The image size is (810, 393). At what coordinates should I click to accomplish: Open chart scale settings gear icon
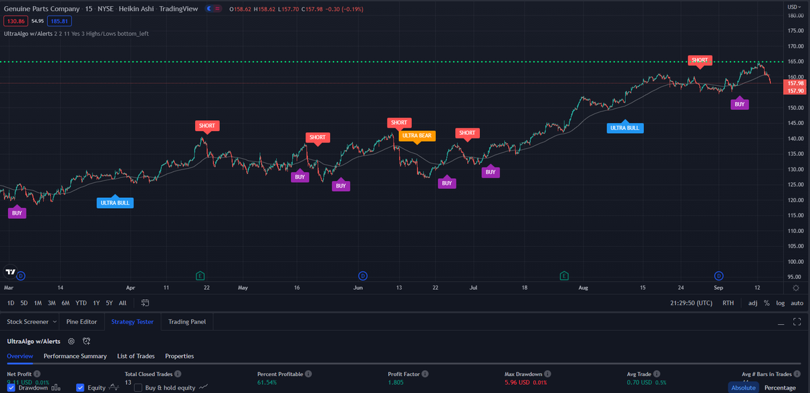tap(796, 288)
